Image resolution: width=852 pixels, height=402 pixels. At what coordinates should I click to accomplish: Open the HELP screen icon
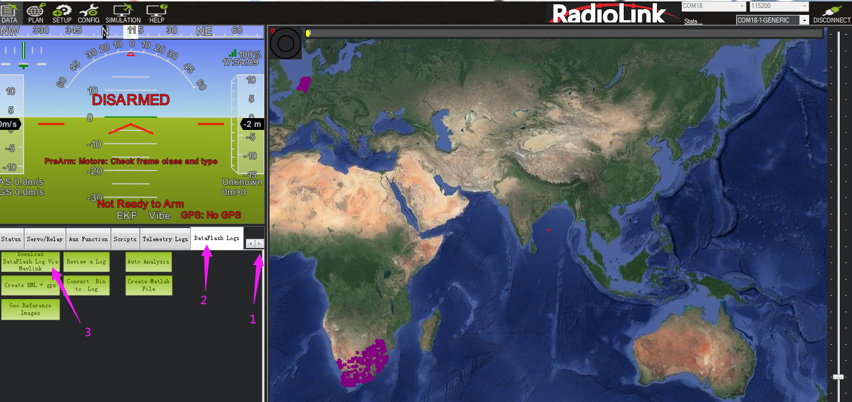pyautogui.click(x=156, y=13)
